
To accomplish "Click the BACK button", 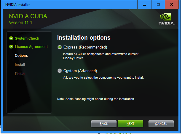I will click(104, 124).
